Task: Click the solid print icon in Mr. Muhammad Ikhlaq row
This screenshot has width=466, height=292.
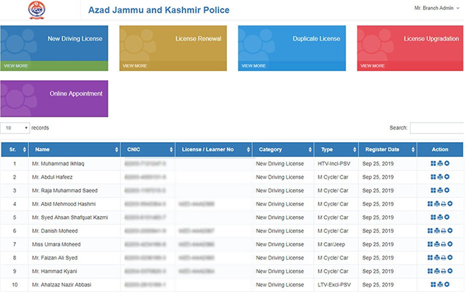Action: pos(440,163)
